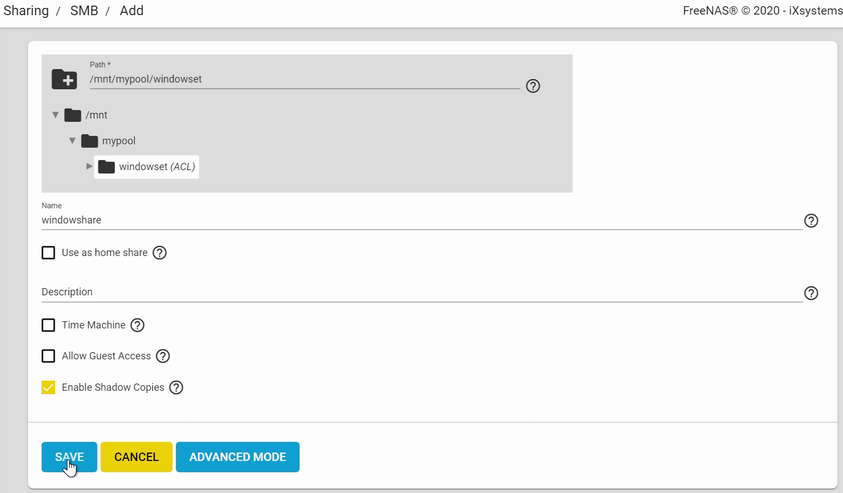Save the SMB share
This screenshot has height=493, width=843.
pos(69,457)
